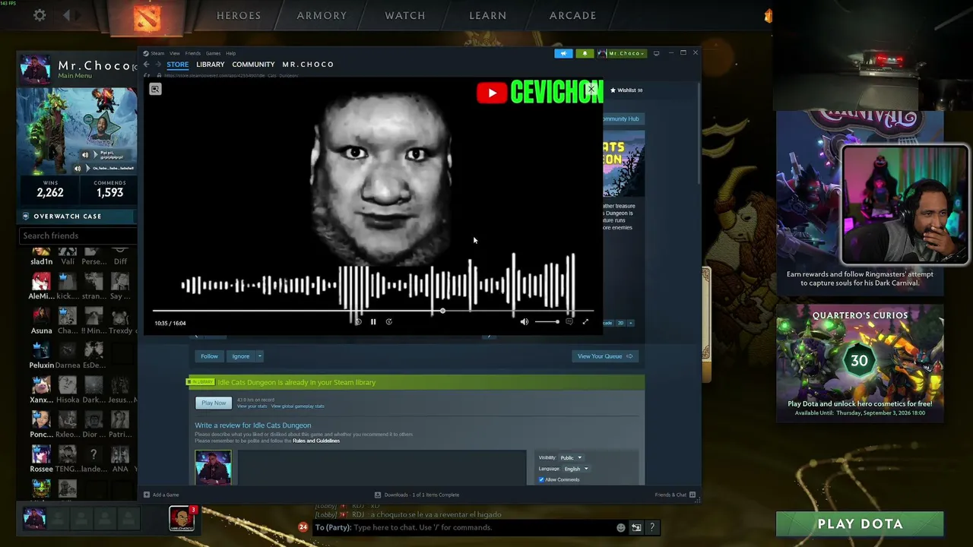Select the Mr.Choco party slot avatar
The width and height of the screenshot is (973, 547).
34,518
